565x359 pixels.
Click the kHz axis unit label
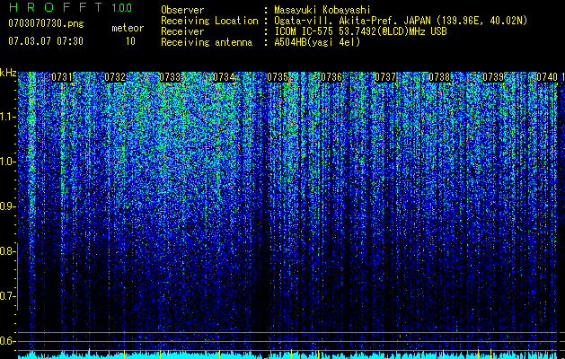[8, 73]
